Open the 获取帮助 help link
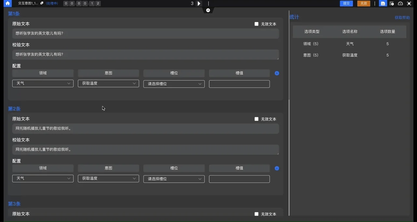Viewport: 417px width, 222px height. pyautogui.click(x=402, y=18)
